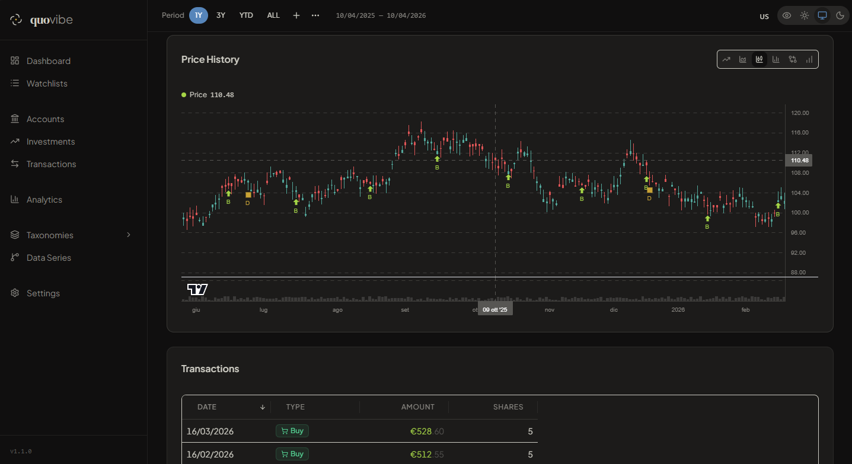
Task: Go to Watchlists
Action: pos(47,84)
